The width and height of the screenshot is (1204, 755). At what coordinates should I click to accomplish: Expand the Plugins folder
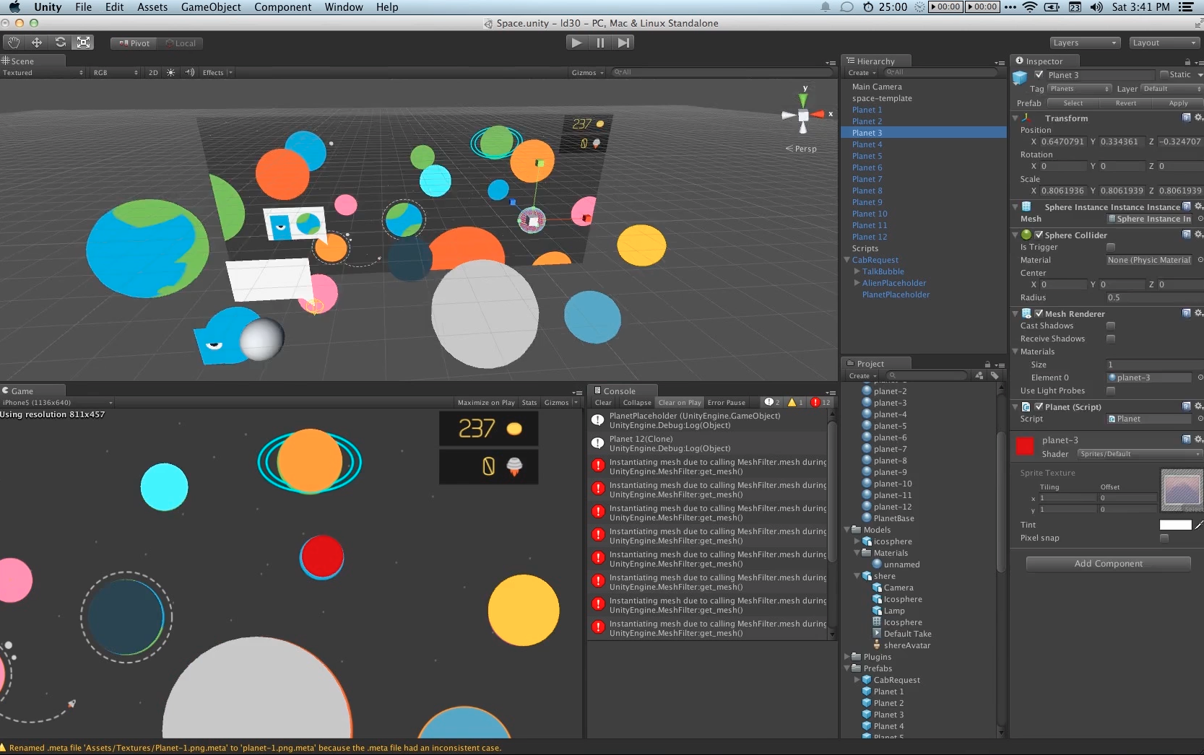coord(847,657)
